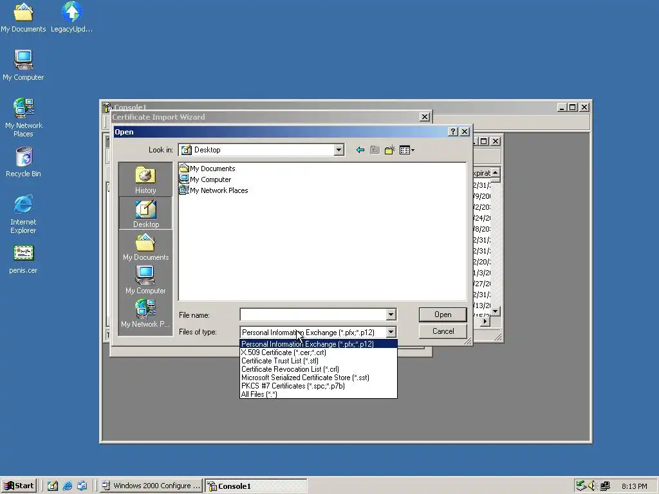Select My Computer in the places bar
659x494 pixels.
click(x=145, y=280)
